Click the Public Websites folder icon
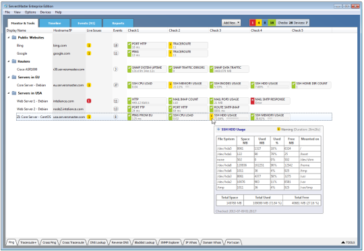This screenshot has height=251, width=364. [14, 37]
